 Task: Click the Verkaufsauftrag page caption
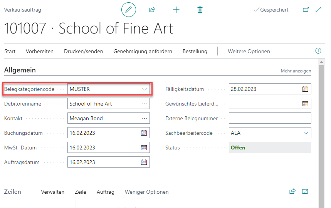click(x=23, y=10)
